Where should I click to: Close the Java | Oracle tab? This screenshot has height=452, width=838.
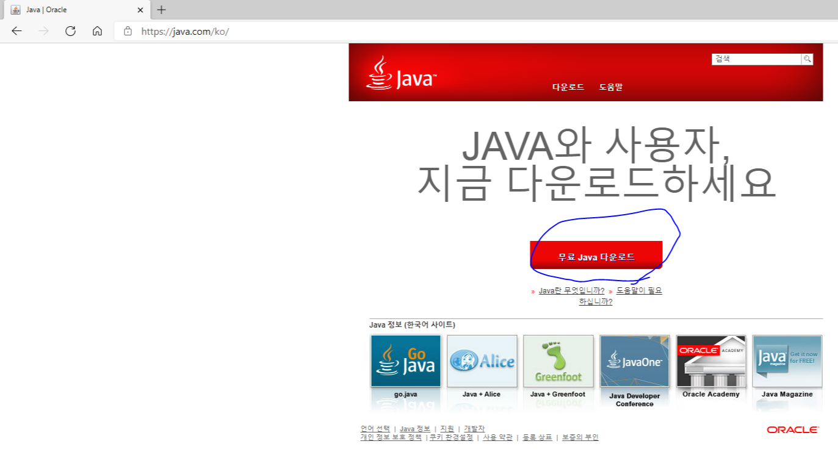[140, 10]
